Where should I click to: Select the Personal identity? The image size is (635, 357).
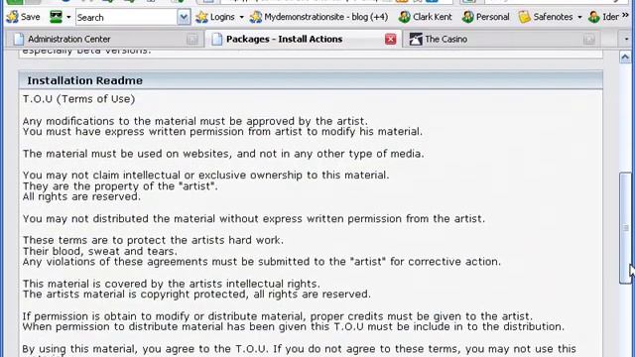pos(485,17)
